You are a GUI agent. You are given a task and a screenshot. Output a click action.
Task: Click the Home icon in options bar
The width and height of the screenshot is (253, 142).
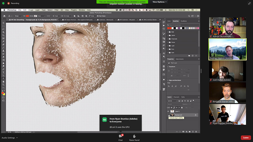(x=4, y=16)
